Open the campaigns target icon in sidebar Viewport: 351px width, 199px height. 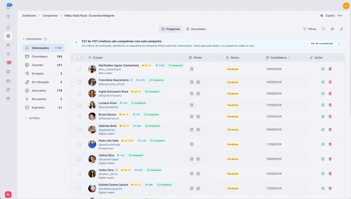(8, 36)
